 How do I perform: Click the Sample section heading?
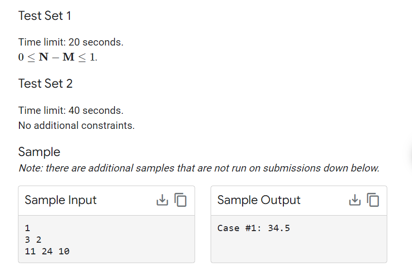click(39, 152)
